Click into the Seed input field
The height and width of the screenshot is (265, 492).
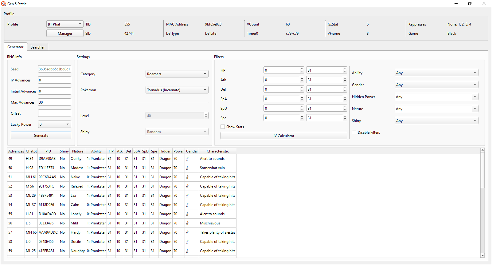click(55, 69)
